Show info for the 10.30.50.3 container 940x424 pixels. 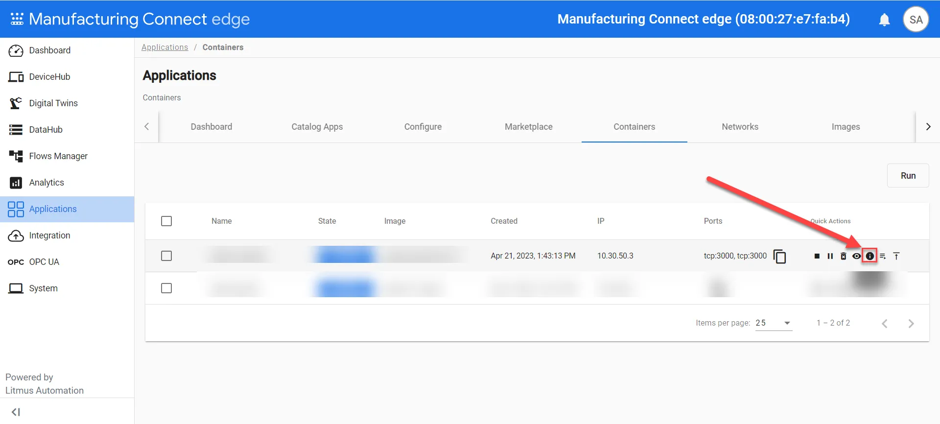click(x=869, y=256)
